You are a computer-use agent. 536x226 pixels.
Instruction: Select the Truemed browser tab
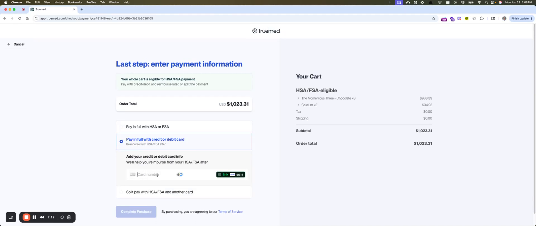coord(53,9)
